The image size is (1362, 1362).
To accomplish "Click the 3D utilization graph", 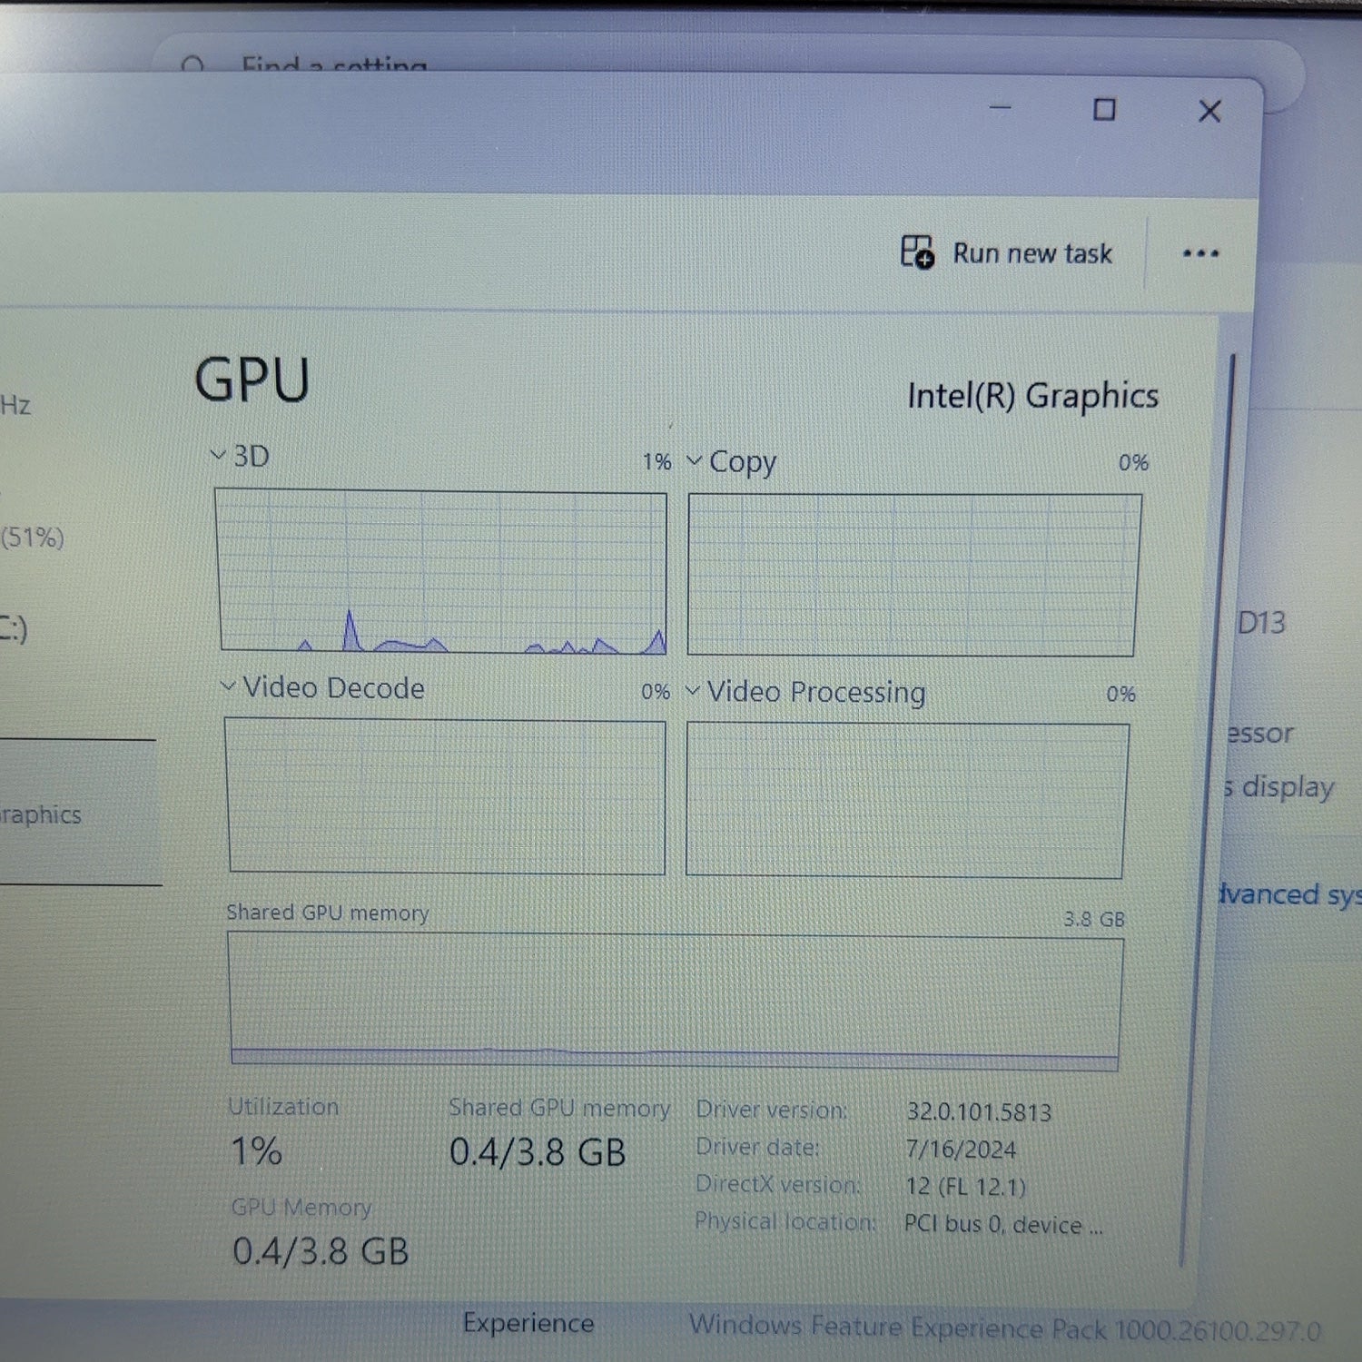I will [x=443, y=572].
